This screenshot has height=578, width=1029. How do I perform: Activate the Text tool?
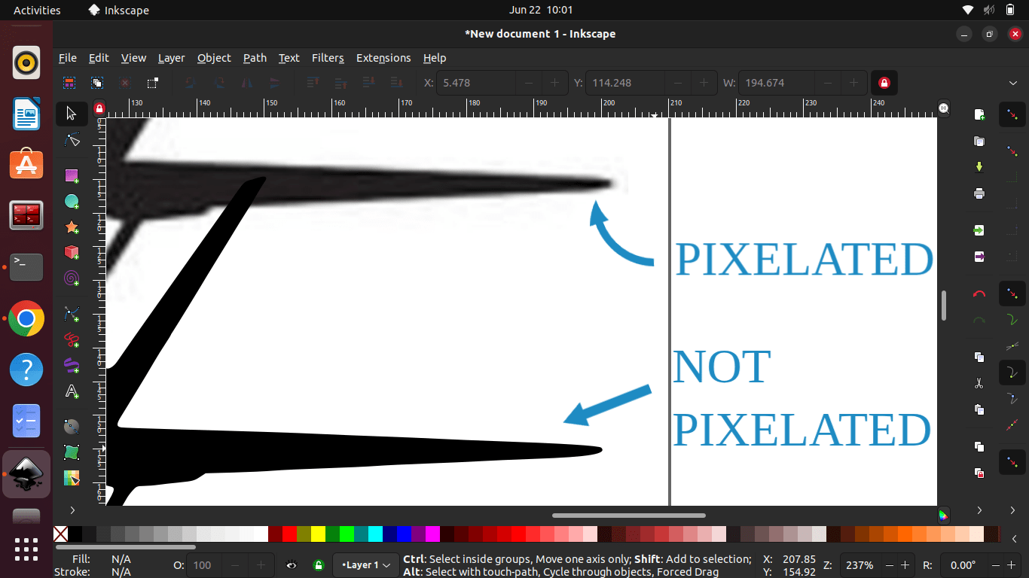coord(72,391)
